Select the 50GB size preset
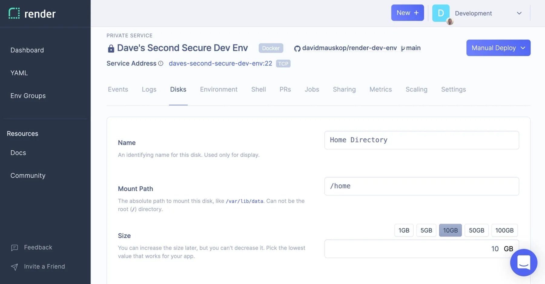The width and height of the screenshot is (545, 284). [x=476, y=230]
